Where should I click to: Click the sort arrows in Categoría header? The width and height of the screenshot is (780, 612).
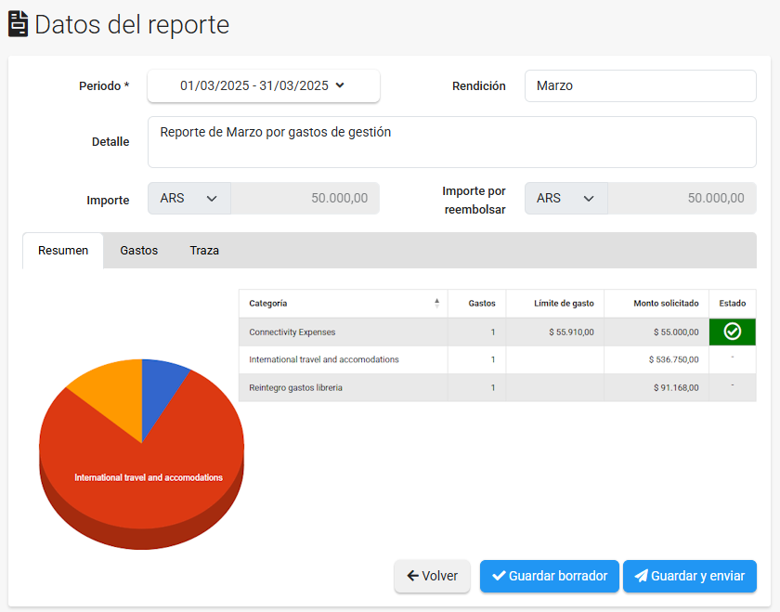pyautogui.click(x=436, y=303)
